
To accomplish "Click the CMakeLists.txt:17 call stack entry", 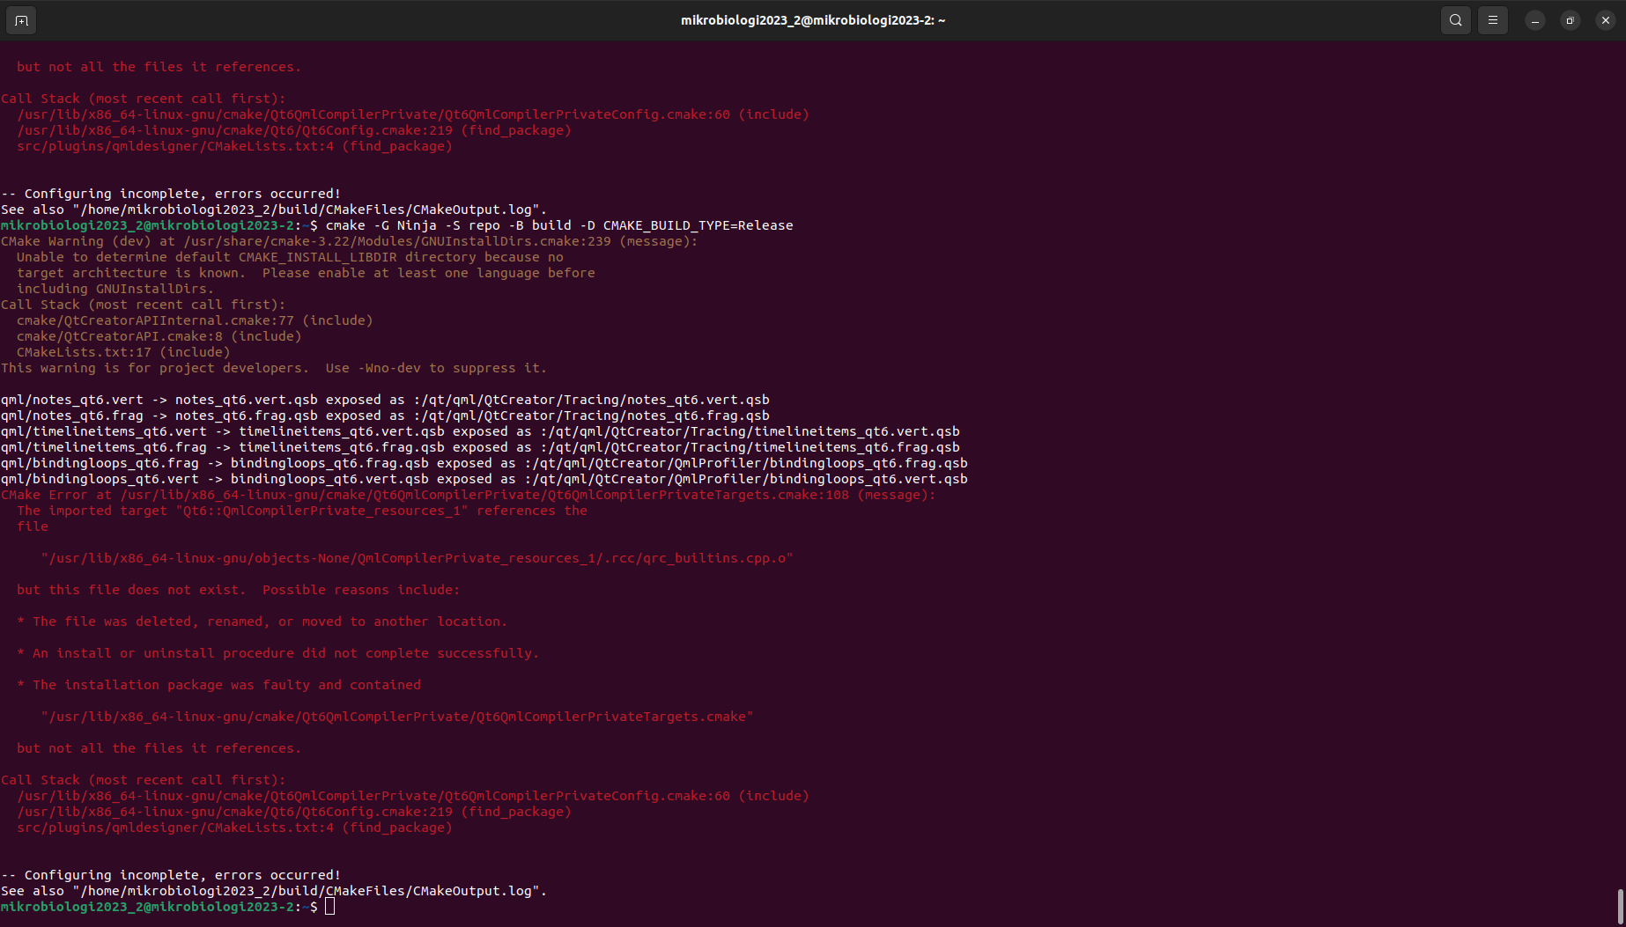I will click(123, 352).
